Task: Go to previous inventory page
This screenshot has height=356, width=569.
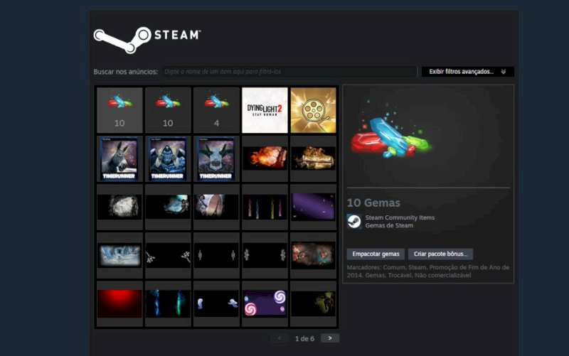Action: tap(280, 338)
